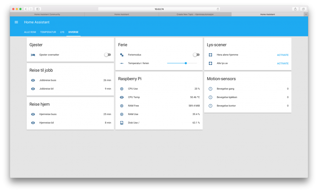Click the memory icon beside RAM Free
The height and width of the screenshot is (192, 318).
pyautogui.click(x=121, y=106)
